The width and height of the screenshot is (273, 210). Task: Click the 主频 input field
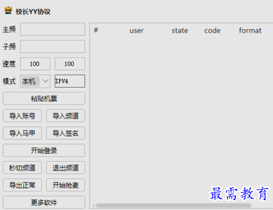pyautogui.click(x=52, y=29)
